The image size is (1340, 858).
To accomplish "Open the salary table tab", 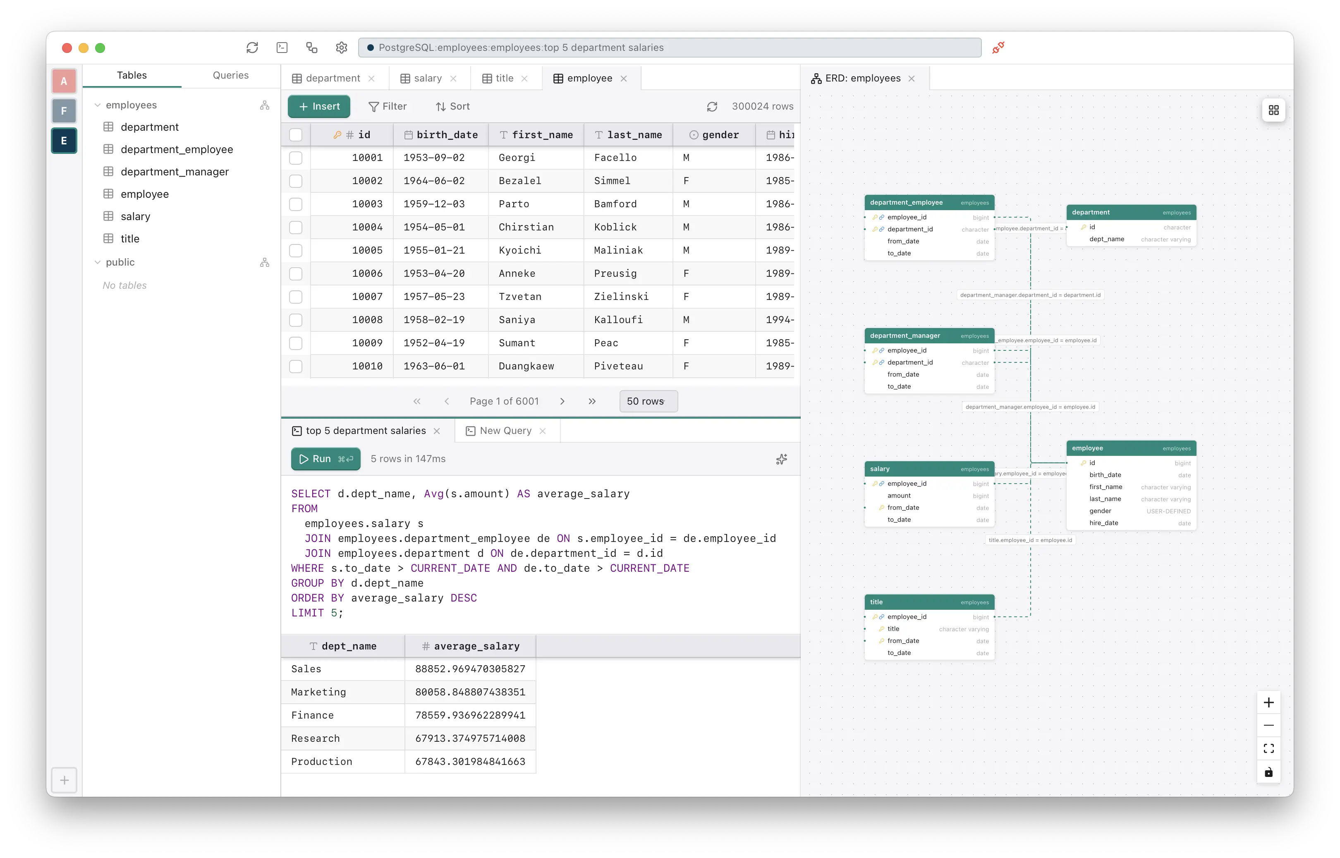I will (x=428, y=79).
